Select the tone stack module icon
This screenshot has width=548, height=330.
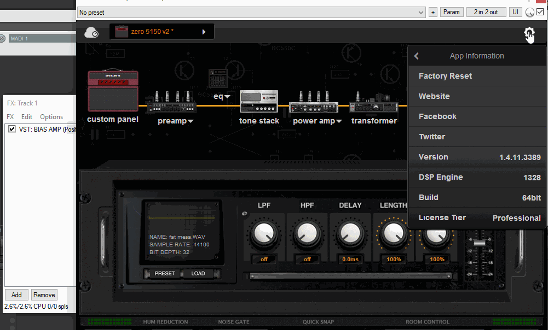point(259,101)
